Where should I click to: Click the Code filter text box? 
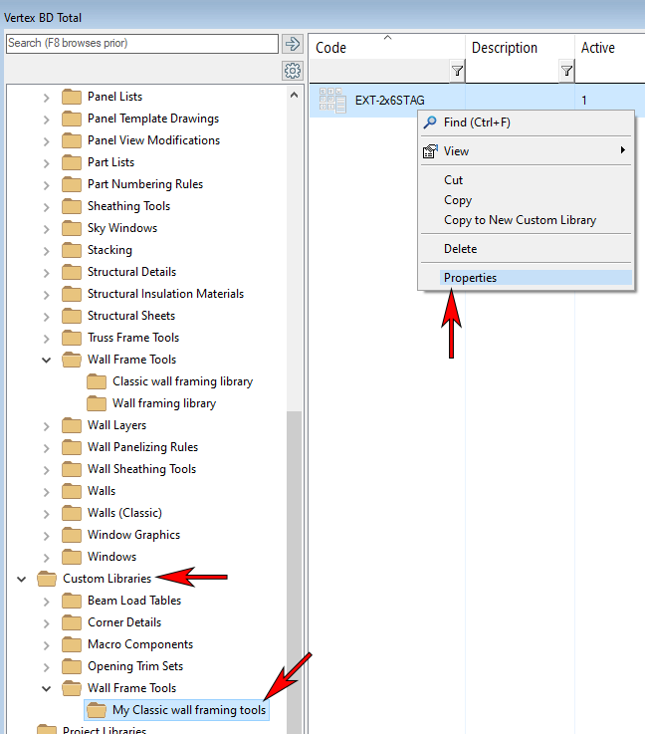click(379, 71)
